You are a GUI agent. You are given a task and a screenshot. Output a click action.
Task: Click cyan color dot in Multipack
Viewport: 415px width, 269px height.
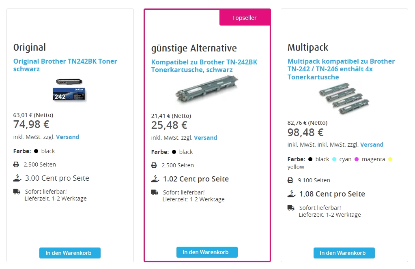(x=334, y=159)
